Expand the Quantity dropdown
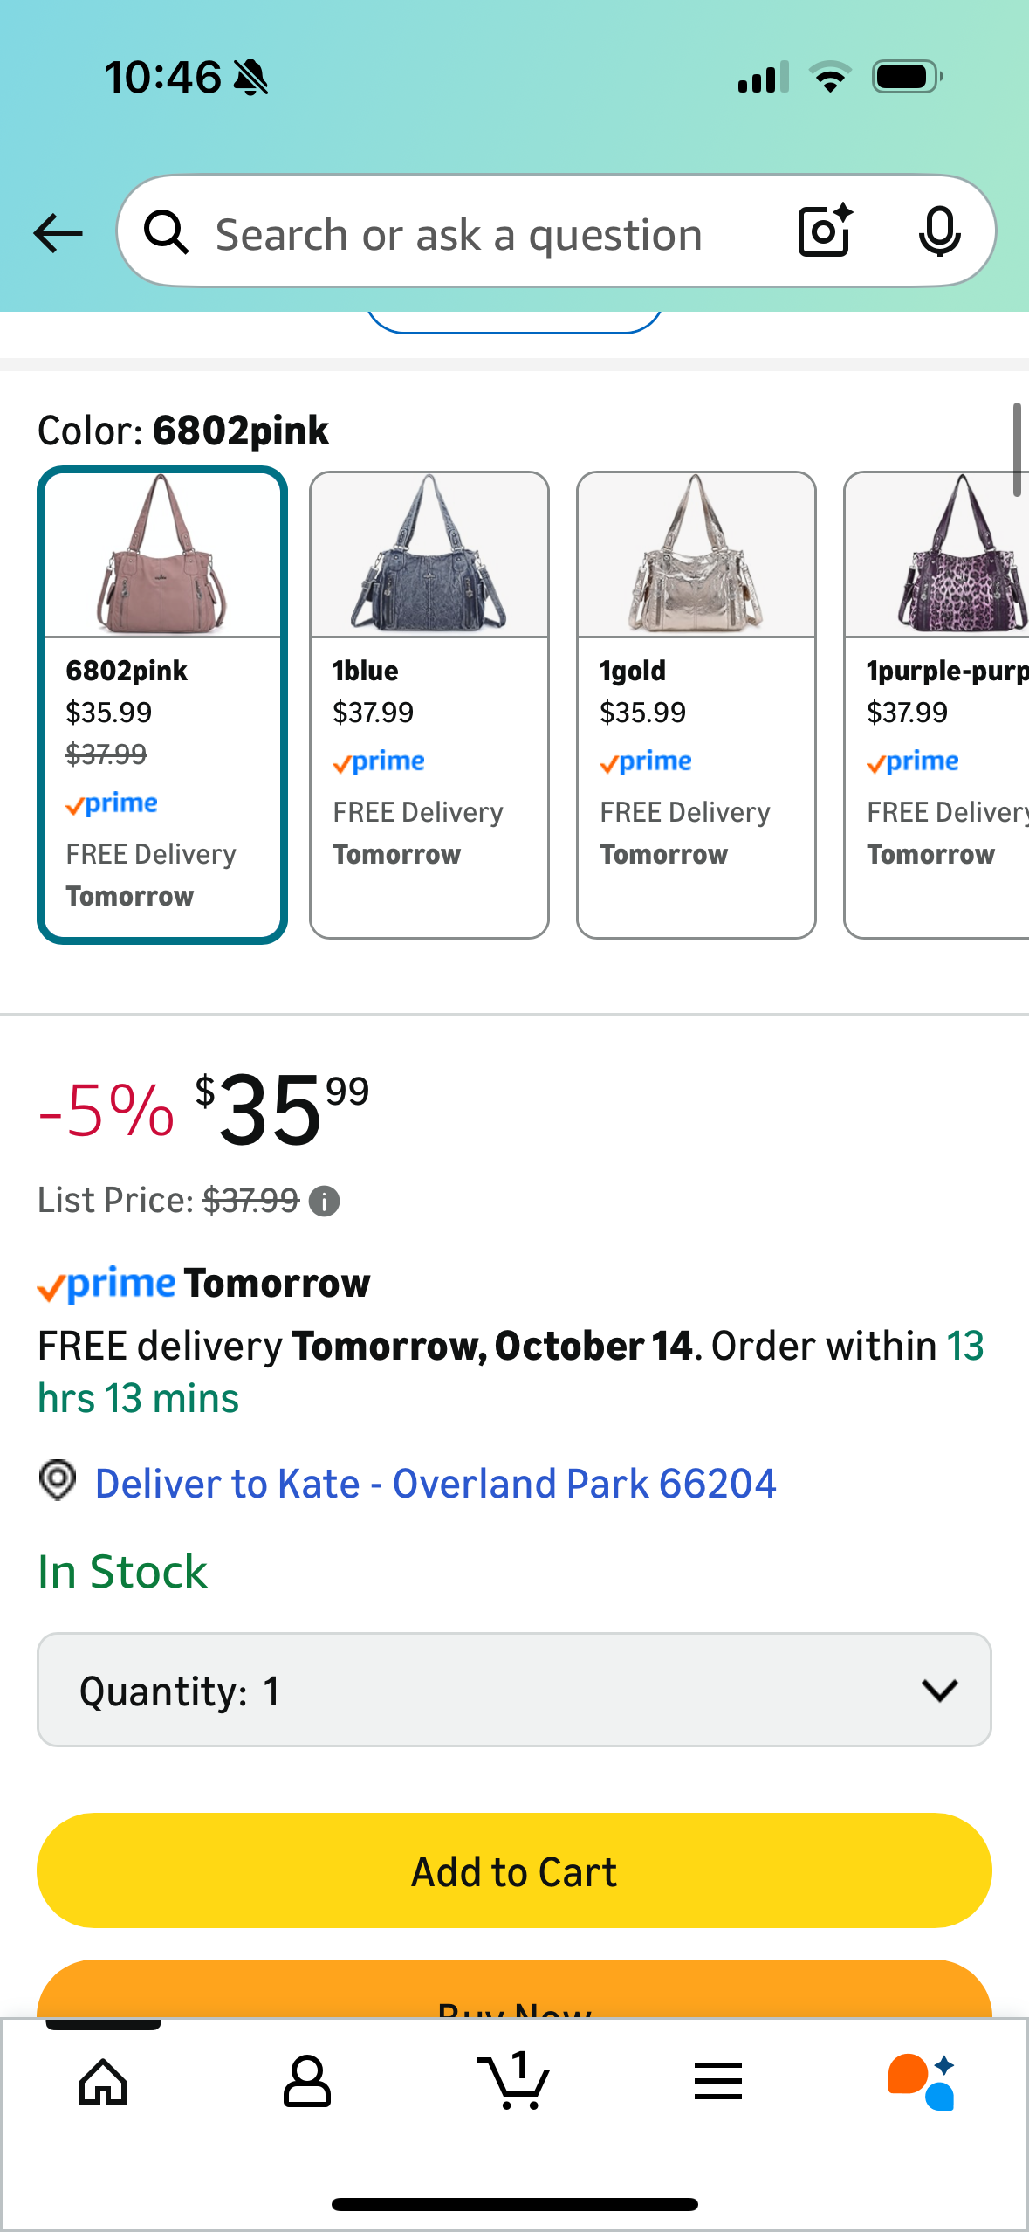 coord(514,1690)
